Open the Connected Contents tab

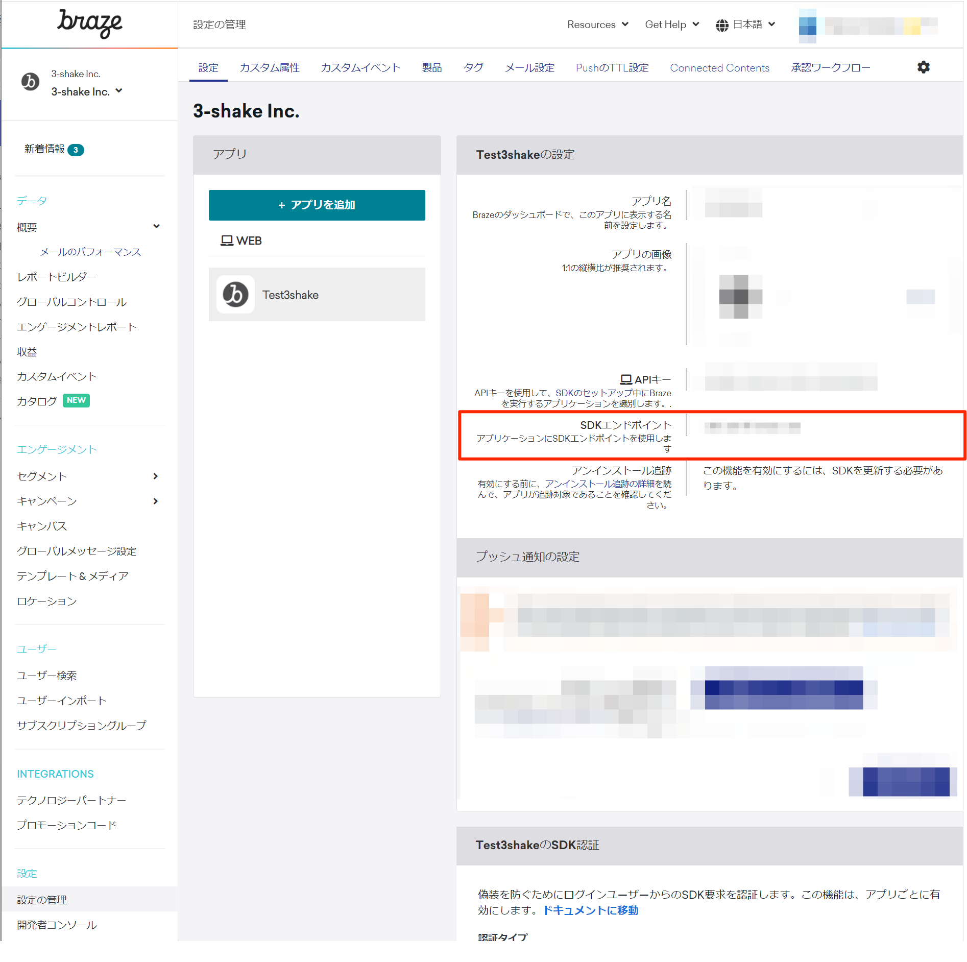point(719,68)
